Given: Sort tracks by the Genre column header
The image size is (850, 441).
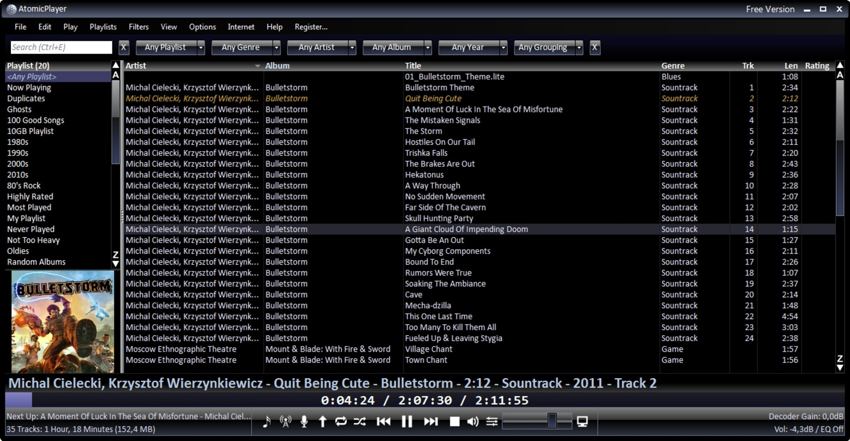Looking at the screenshot, I should click(x=695, y=66).
